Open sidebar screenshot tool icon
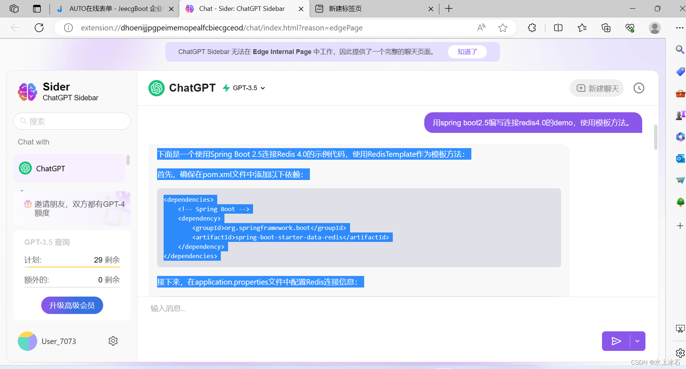This screenshot has width=686, height=369. point(680,328)
